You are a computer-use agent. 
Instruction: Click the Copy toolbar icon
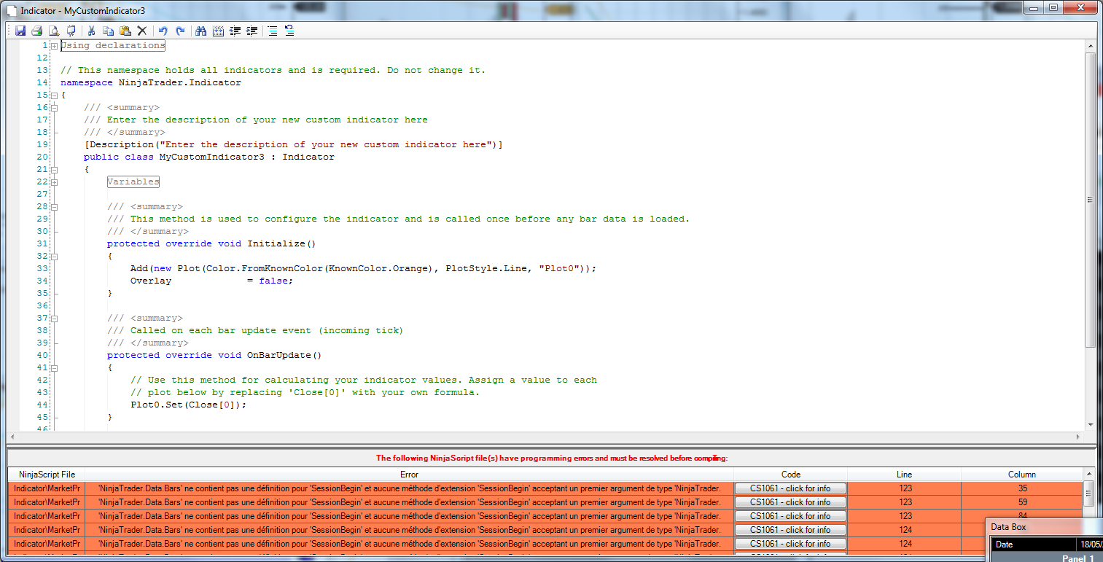[108, 31]
